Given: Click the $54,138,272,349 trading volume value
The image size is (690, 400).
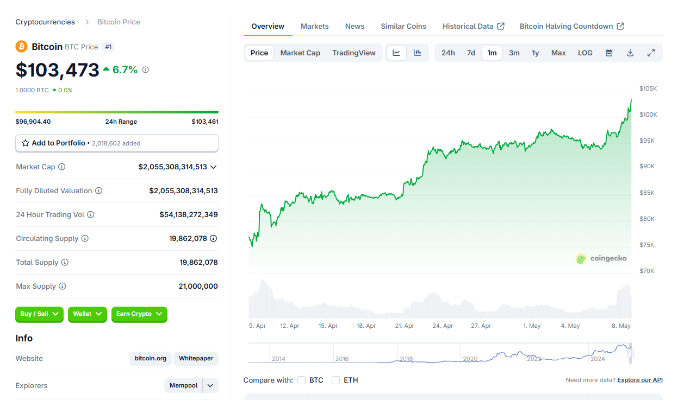Looking at the screenshot, I should point(189,214).
